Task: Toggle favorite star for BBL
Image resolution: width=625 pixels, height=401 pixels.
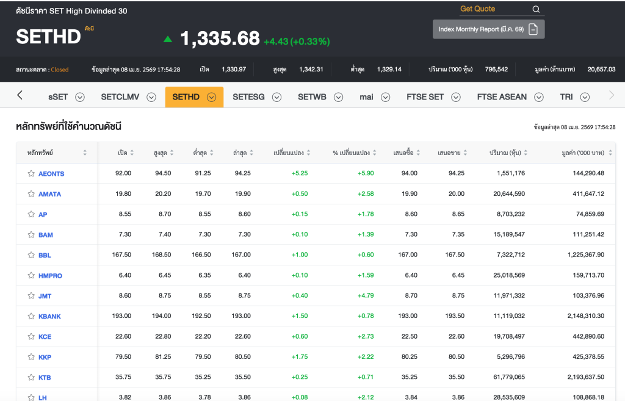Action: (31, 255)
